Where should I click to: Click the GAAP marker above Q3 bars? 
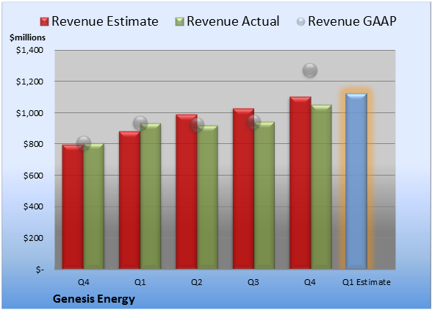click(x=253, y=122)
